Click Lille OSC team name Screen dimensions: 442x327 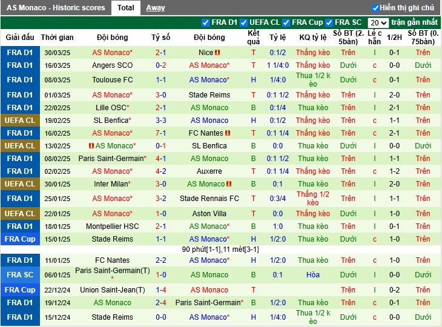112,107
